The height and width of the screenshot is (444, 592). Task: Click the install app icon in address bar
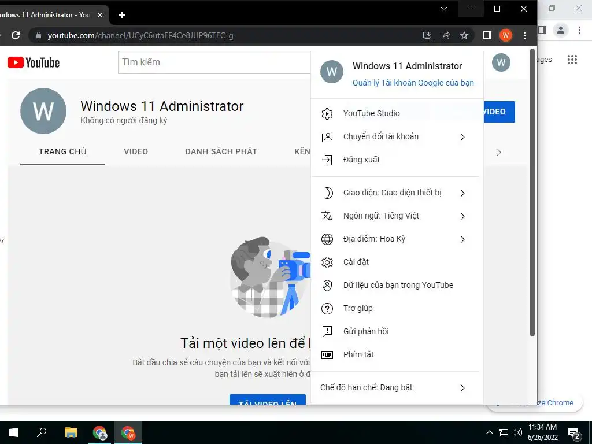coord(427,35)
